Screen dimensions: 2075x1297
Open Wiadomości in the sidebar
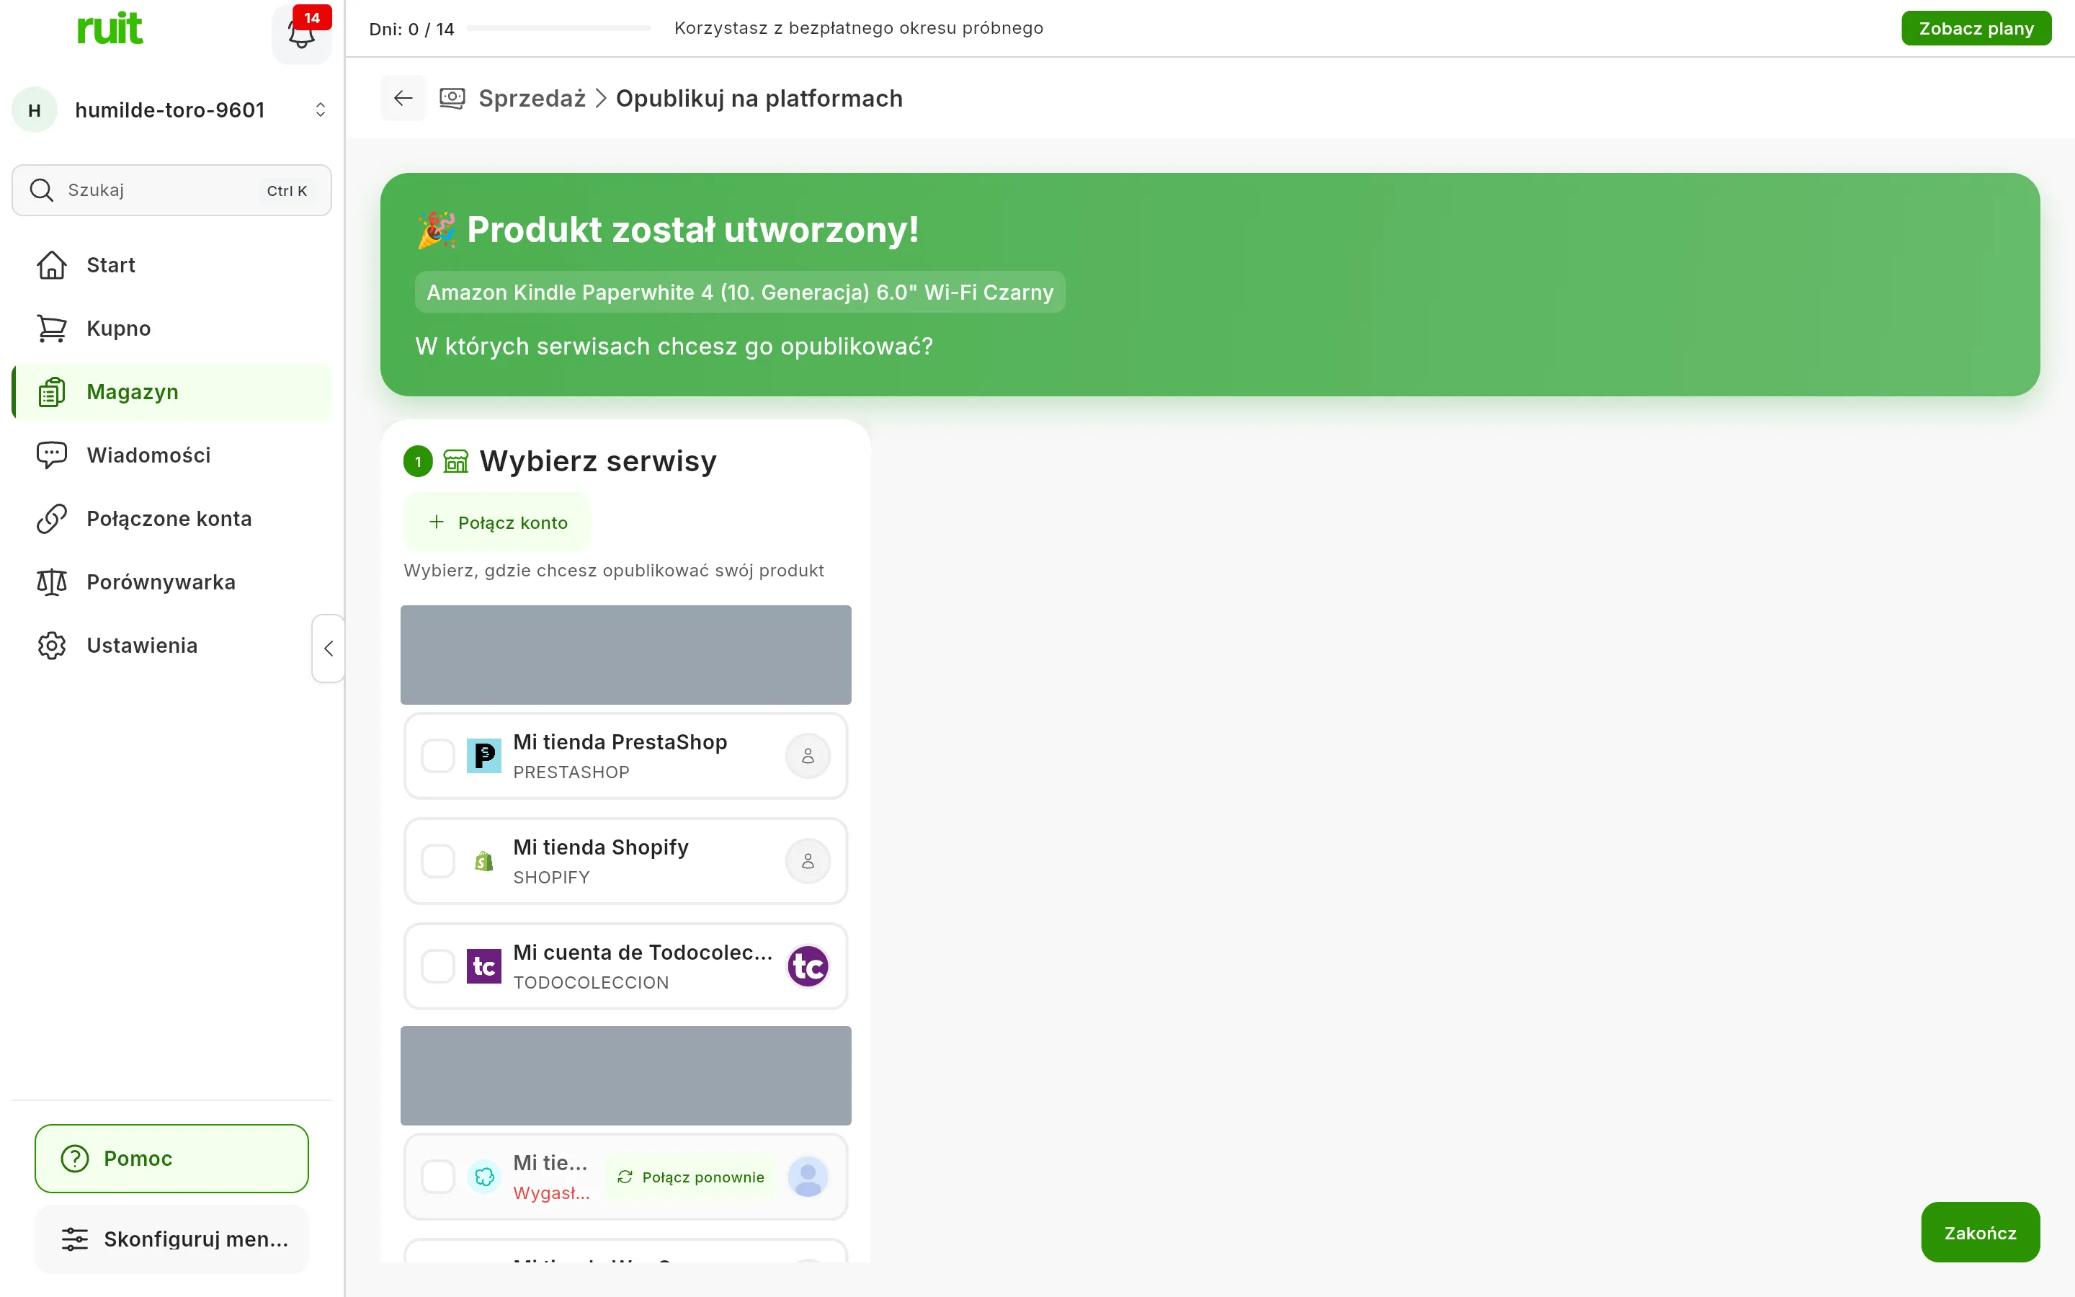pyautogui.click(x=171, y=455)
